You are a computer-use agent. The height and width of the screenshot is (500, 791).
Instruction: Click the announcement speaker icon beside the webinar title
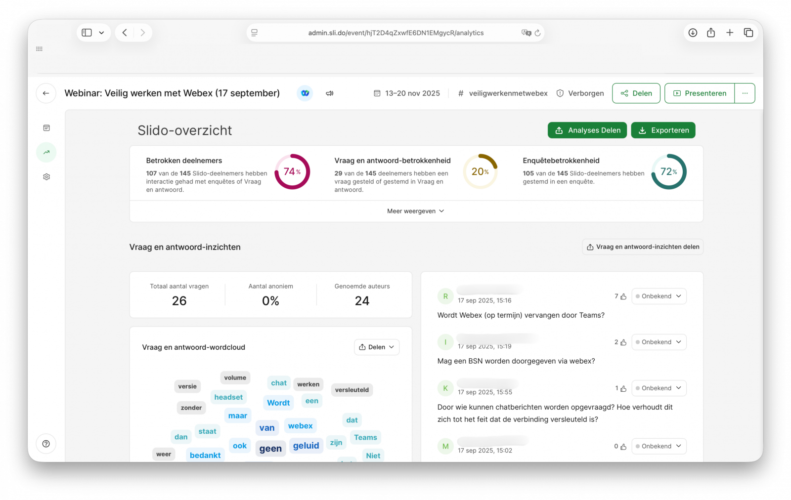(329, 93)
